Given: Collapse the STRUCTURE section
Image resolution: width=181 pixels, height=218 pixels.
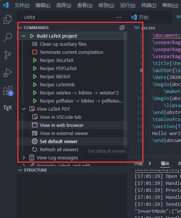Looking at the screenshot, I should click(20, 170).
